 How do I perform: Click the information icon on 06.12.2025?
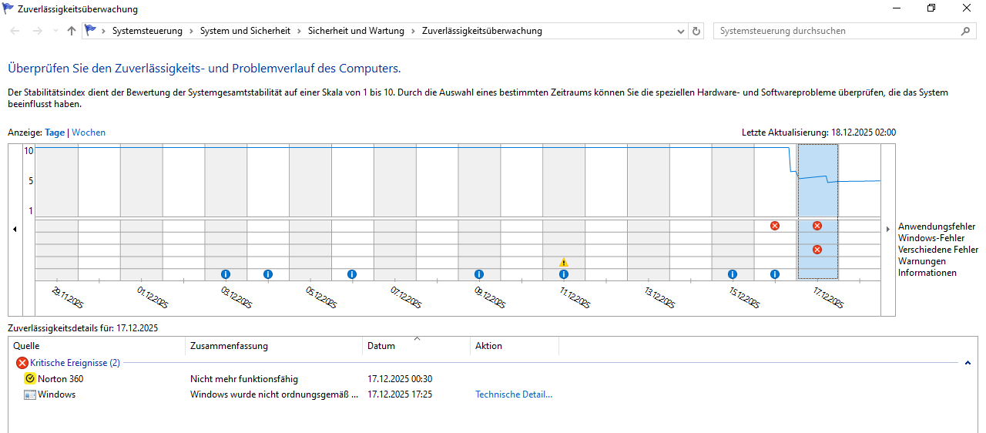(x=352, y=274)
